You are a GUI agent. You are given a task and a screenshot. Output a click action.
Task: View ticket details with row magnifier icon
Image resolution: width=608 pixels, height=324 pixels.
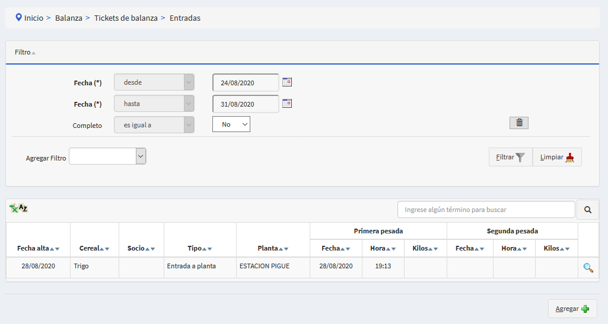(588, 268)
